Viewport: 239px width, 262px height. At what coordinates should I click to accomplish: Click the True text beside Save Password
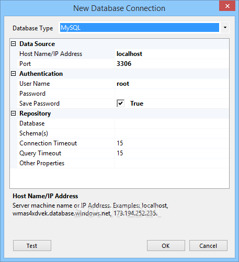click(x=137, y=104)
